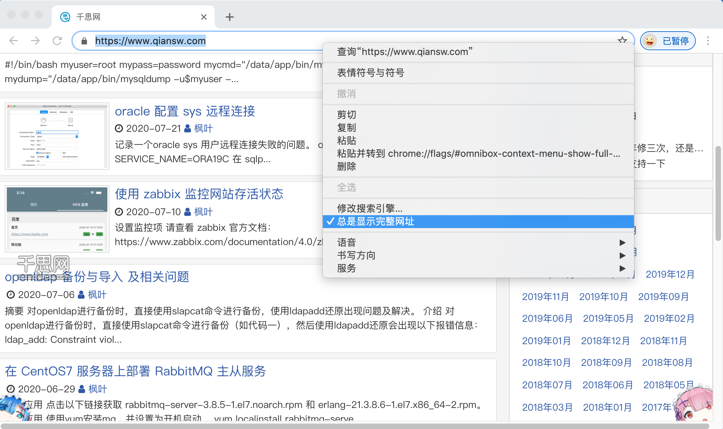
Task: Bookmark this page with the star
Action: [622, 40]
